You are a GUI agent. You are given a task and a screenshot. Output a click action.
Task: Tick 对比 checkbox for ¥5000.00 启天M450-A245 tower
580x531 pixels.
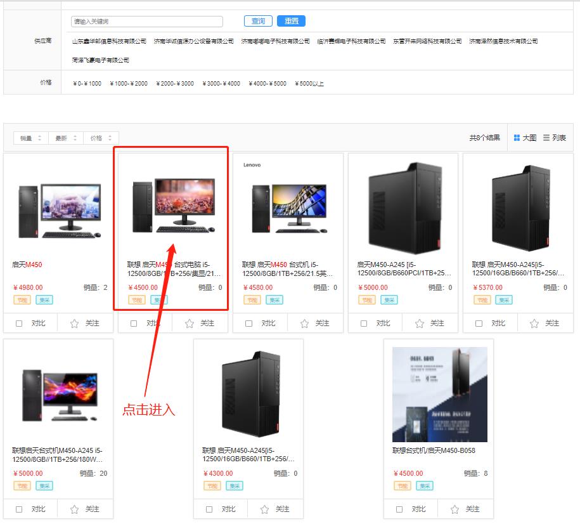tap(364, 324)
